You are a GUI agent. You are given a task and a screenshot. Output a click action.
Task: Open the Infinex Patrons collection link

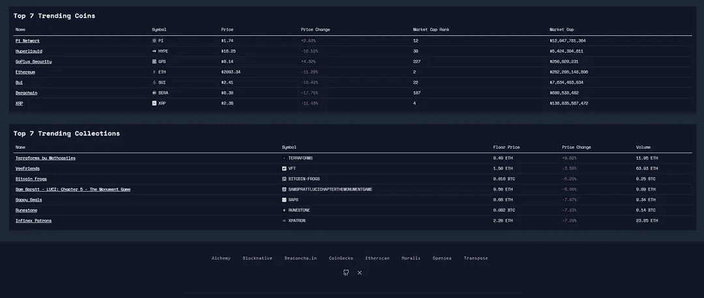coord(34,220)
